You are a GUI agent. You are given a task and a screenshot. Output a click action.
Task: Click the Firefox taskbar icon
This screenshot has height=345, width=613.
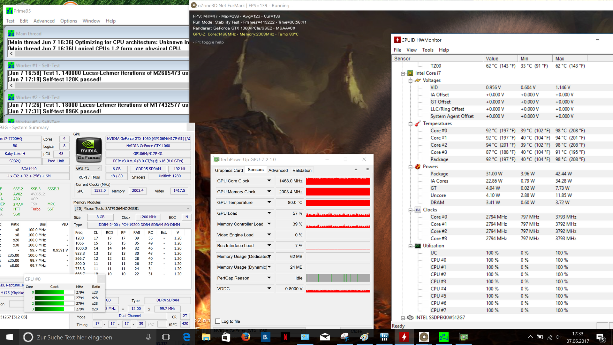point(246,337)
